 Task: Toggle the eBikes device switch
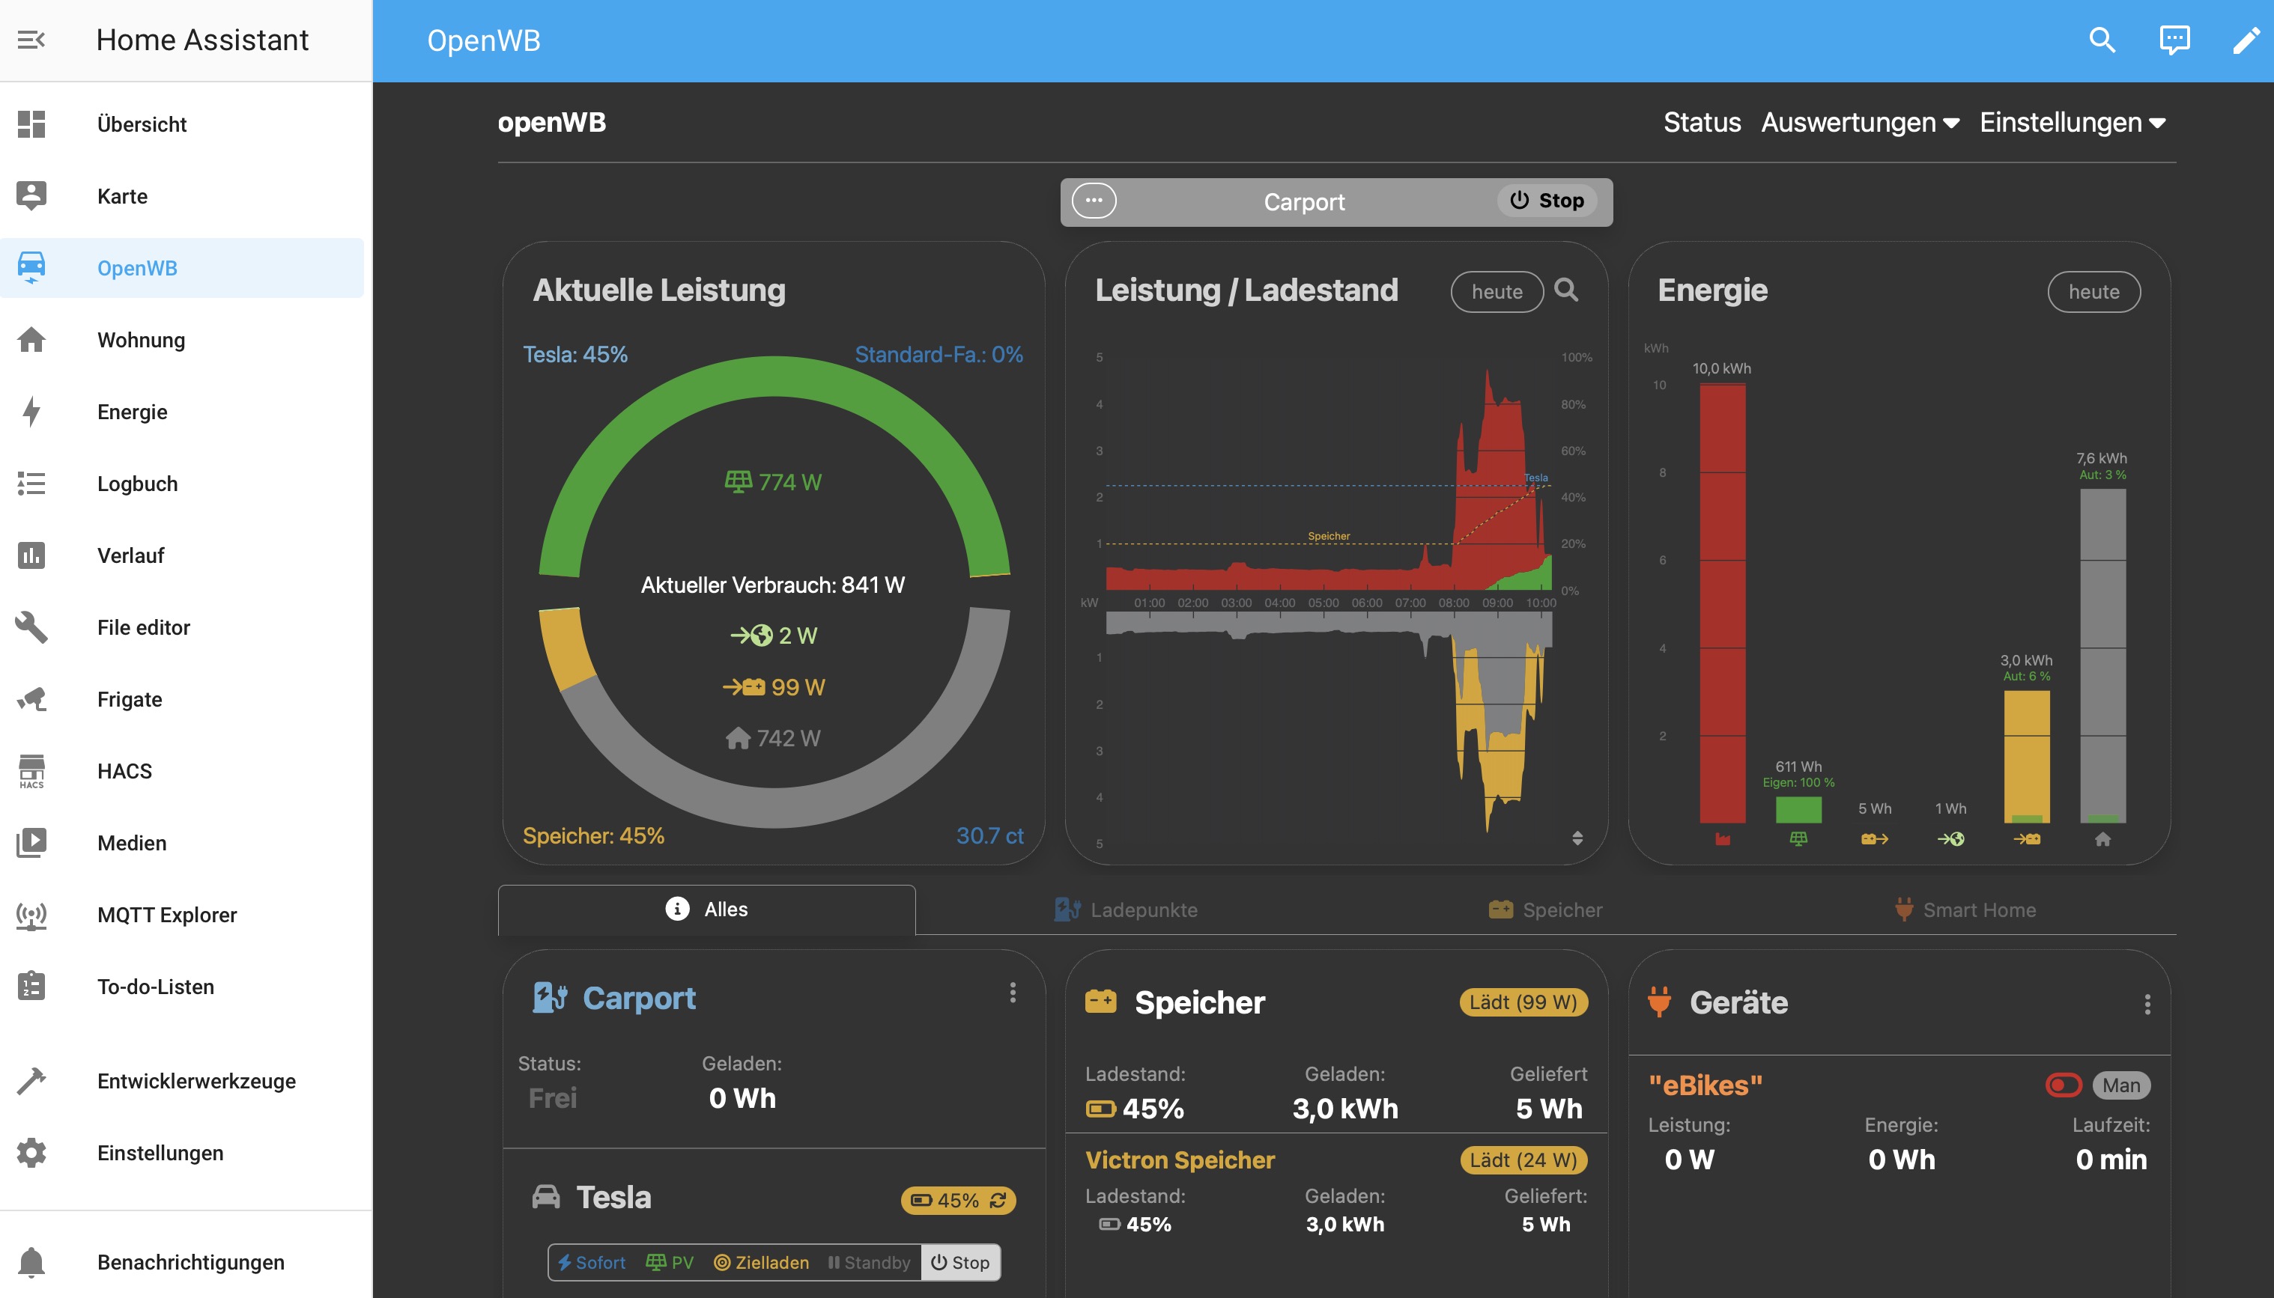click(x=2063, y=1085)
